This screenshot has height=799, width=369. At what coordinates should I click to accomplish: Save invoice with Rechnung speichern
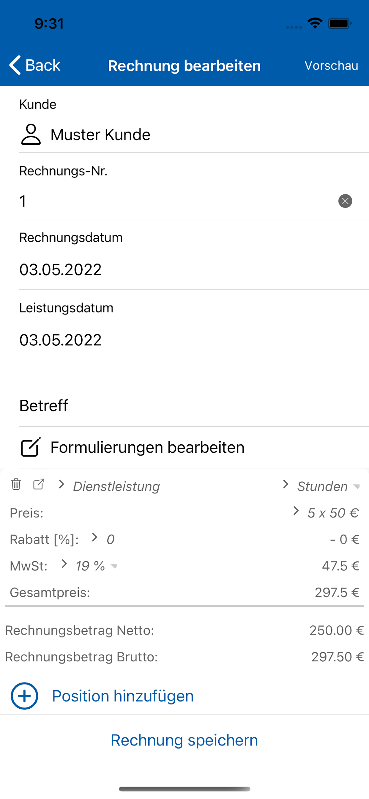(184, 740)
